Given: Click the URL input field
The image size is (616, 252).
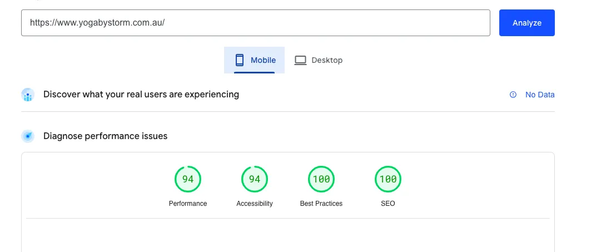Looking at the screenshot, I should [x=256, y=23].
